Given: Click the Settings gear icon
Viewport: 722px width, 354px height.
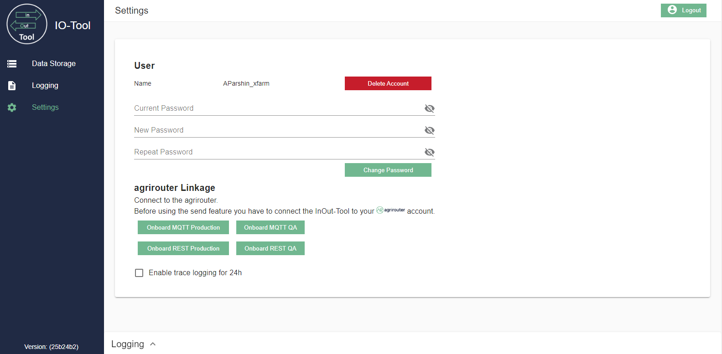Looking at the screenshot, I should tap(12, 108).
